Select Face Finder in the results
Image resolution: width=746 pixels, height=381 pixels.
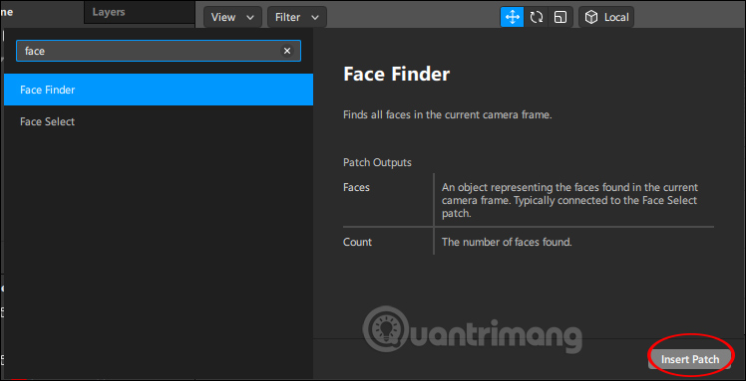159,90
